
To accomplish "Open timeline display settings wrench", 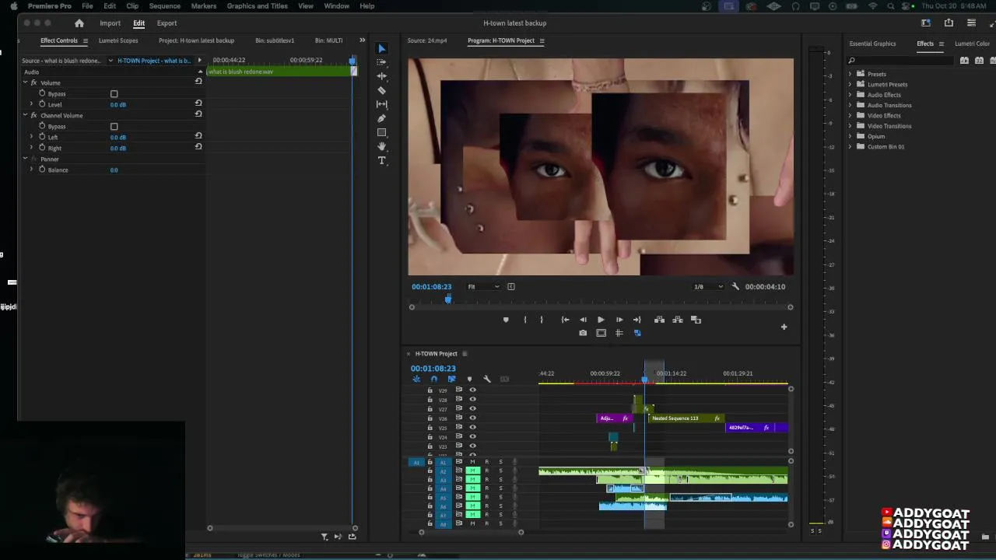I will point(487,380).
